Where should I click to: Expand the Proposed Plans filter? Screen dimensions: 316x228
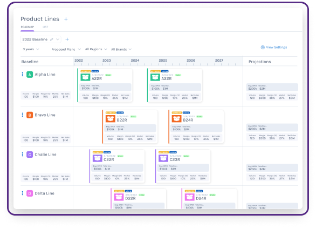(66, 49)
